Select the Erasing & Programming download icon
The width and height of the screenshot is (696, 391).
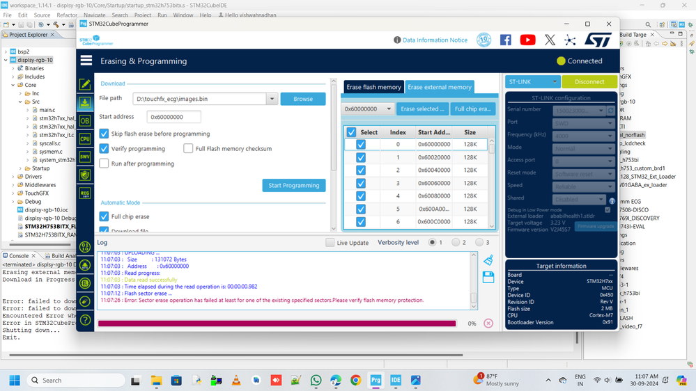(x=85, y=102)
